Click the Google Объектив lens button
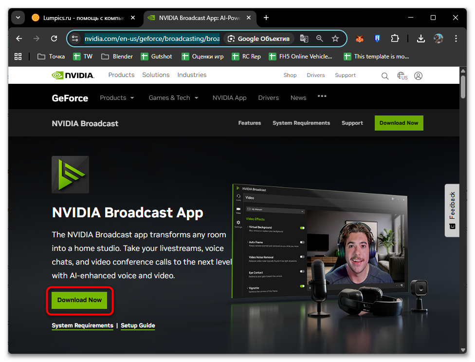Screen dimensions: 475x362 pos(259,38)
